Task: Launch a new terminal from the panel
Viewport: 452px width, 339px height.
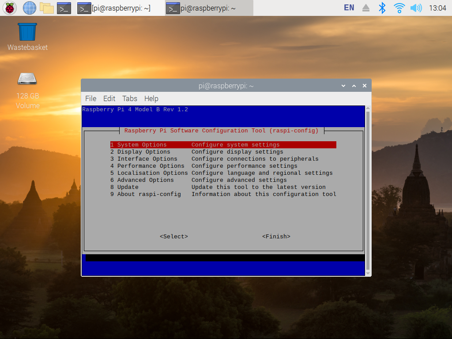Action: (64, 8)
